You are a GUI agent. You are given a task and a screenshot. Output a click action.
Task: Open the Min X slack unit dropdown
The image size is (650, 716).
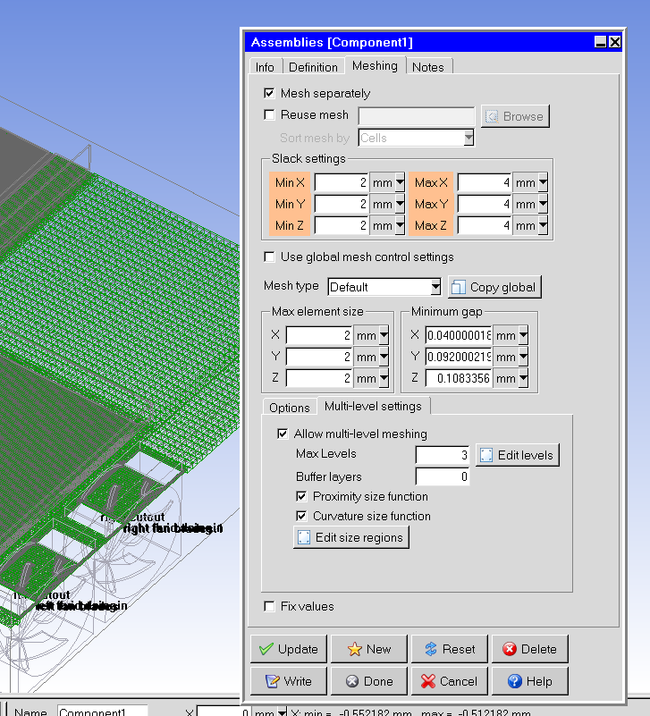399,183
